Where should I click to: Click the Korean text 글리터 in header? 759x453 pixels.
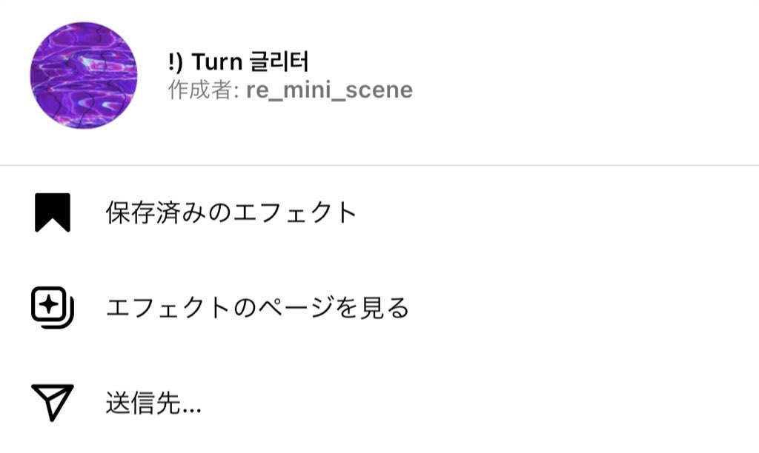click(279, 61)
